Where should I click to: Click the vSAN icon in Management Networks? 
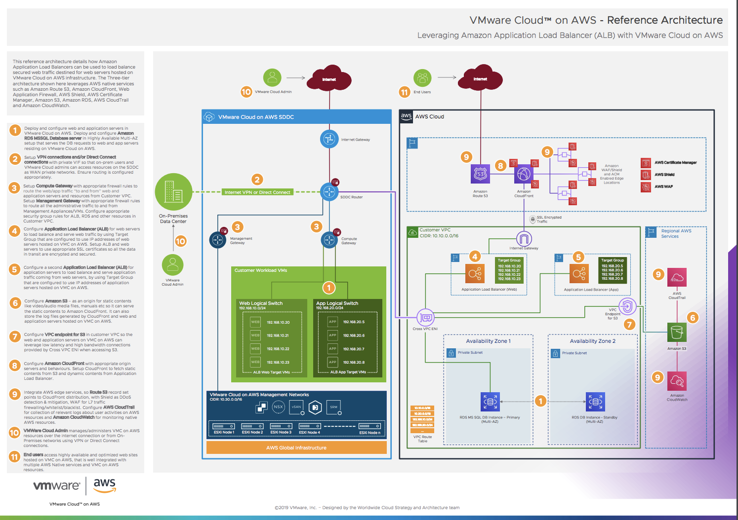point(296,408)
